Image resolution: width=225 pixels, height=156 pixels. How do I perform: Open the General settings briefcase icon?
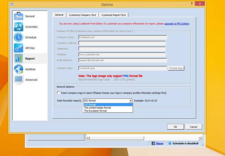(18, 16)
